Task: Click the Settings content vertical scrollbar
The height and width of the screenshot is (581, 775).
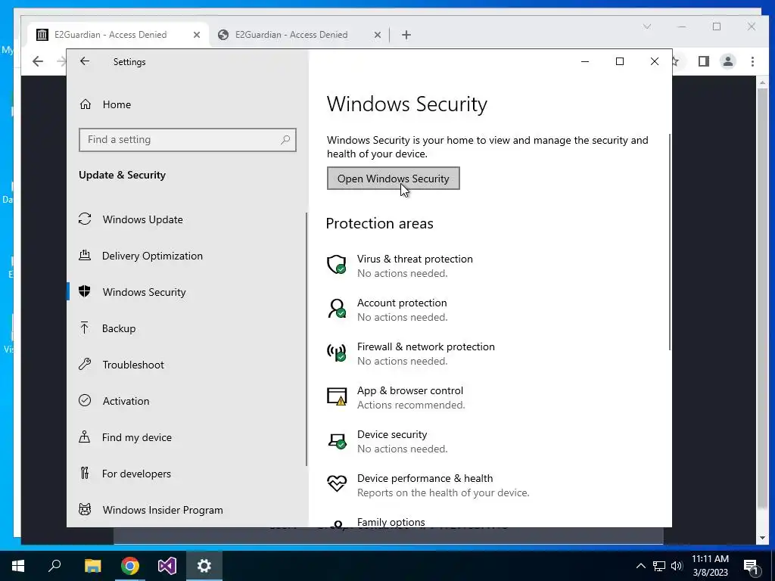Action: pyautogui.click(x=670, y=242)
